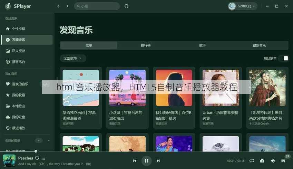Toggle the repeat play mode
This screenshot has height=169, width=293.
click(252, 161)
